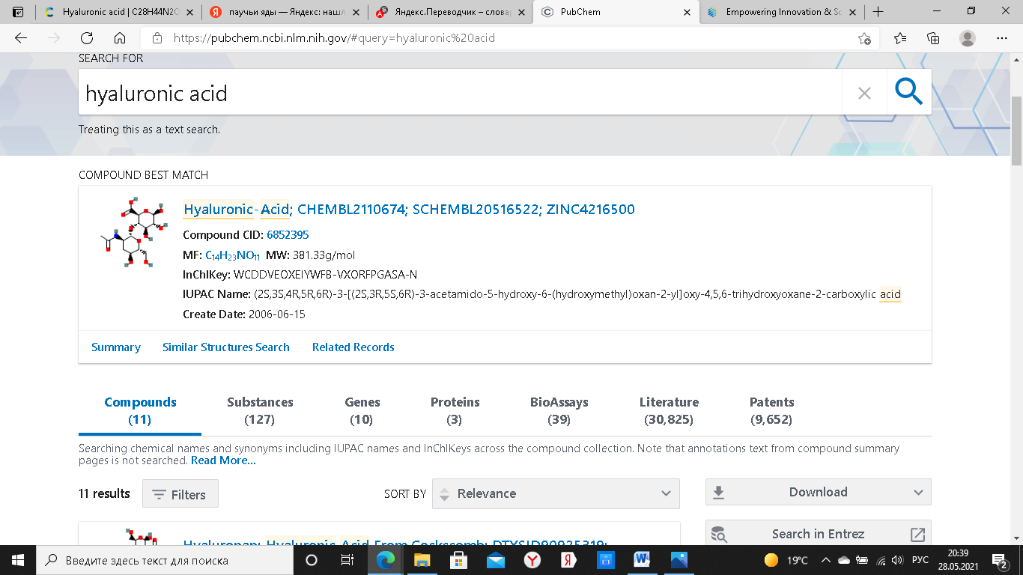Screen dimensions: 1023x575
Task: Open Mail app from taskbar
Action: click(496, 560)
